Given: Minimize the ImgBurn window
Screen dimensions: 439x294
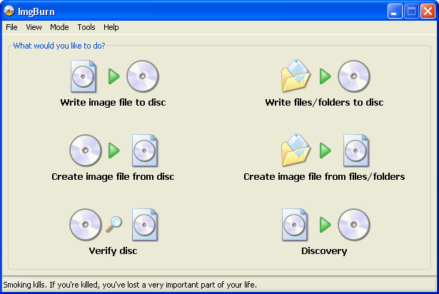Looking at the screenshot, I should (x=395, y=11).
